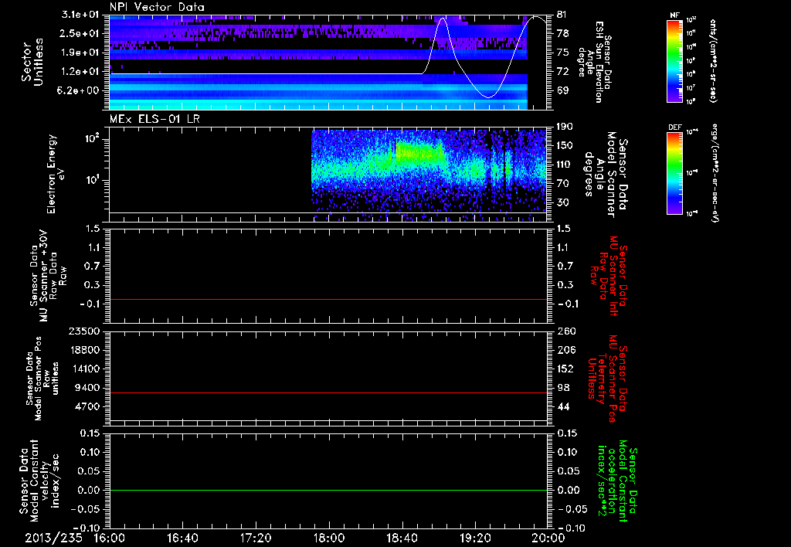Click the 1.9e+01 sector tick label
Image resolution: width=791 pixels, height=547 pixels.
pos(80,53)
